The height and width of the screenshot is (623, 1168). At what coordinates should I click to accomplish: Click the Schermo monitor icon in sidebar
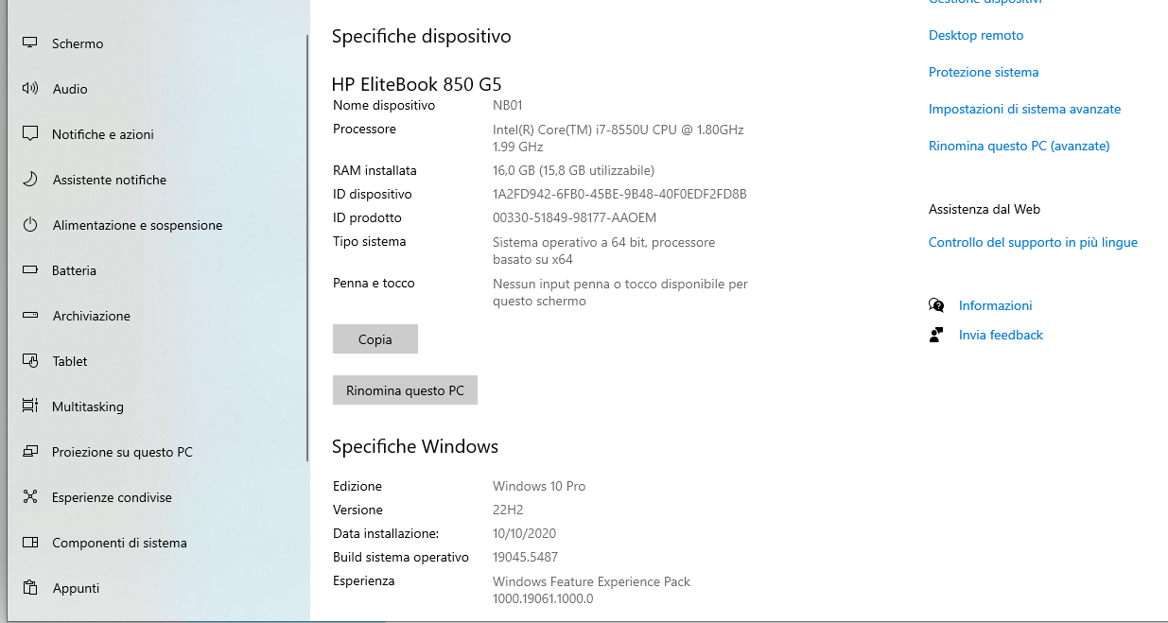(30, 43)
